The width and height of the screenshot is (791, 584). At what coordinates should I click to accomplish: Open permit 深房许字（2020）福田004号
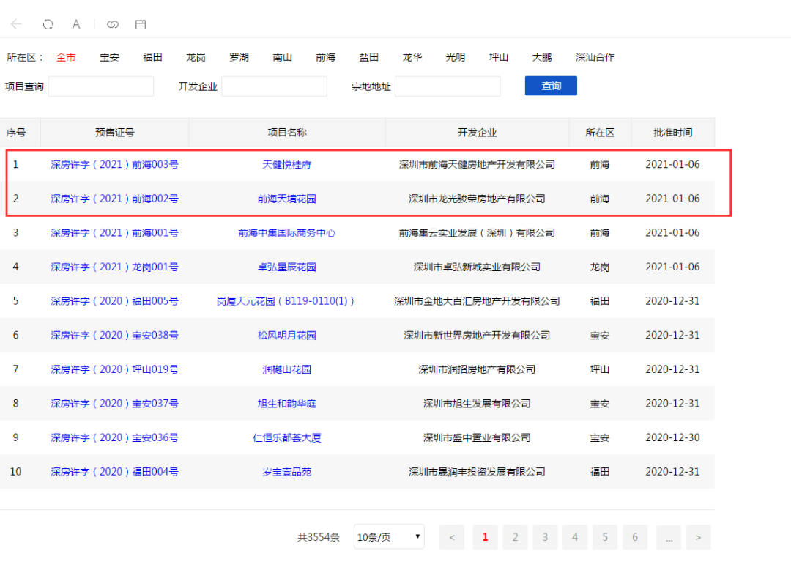point(114,472)
